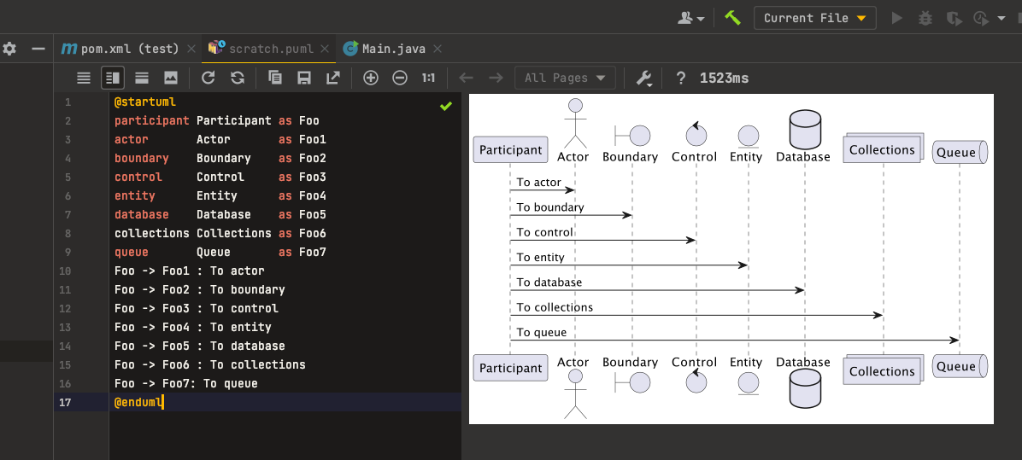This screenshot has height=460, width=1022.
Task: Open the PlantUML help question mark
Action: pyautogui.click(x=680, y=78)
